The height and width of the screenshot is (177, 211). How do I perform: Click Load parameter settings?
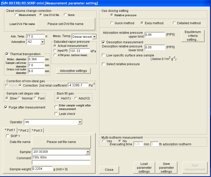[144, 168]
